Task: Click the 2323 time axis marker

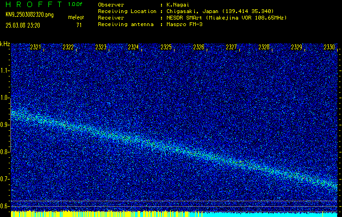Action: coord(101,47)
